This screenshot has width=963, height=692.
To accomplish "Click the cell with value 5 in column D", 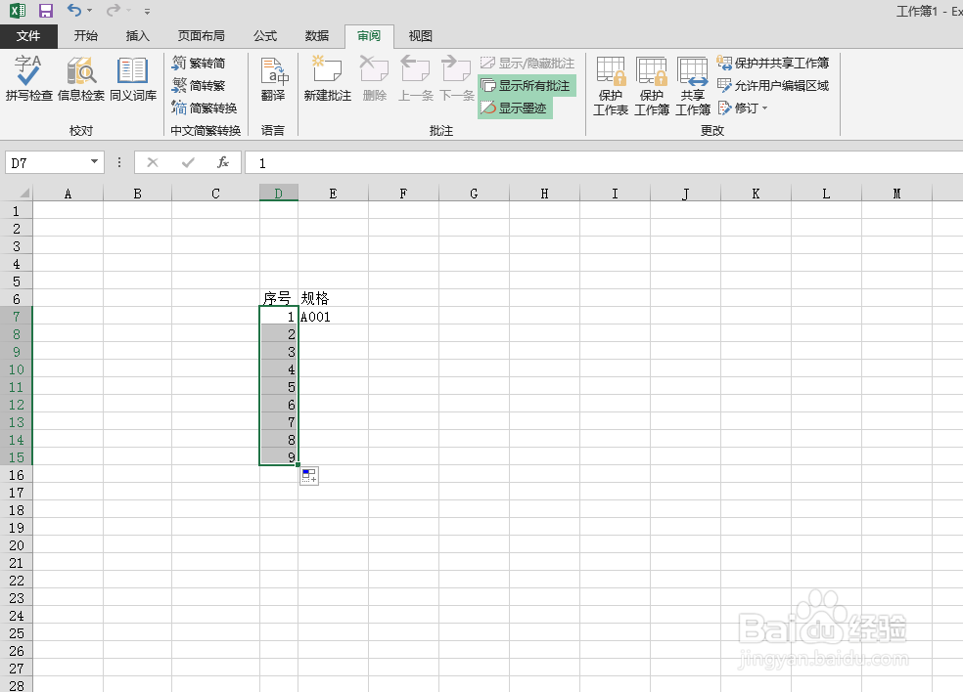I will tap(279, 387).
